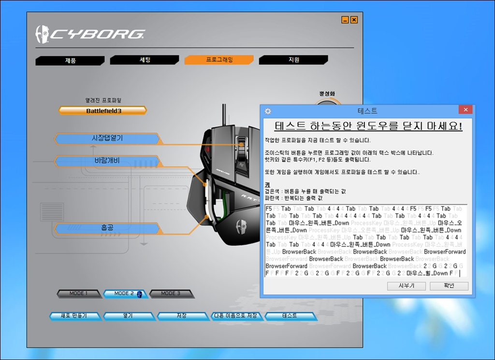Viewport: 495px width, 360px height.
Task: Select the 프로그래밍 tab
Action: pyautogui.click(x=219, y=59)
